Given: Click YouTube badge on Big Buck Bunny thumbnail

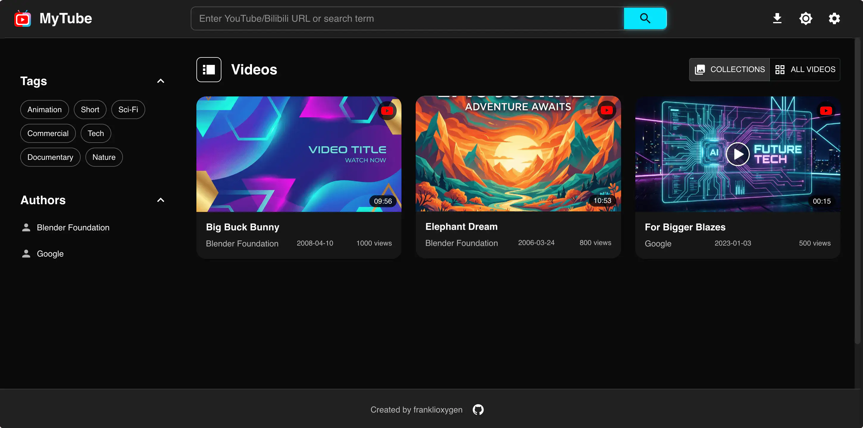Looking at the screenshot, I should pyautogui.click(x=387, y=111).
